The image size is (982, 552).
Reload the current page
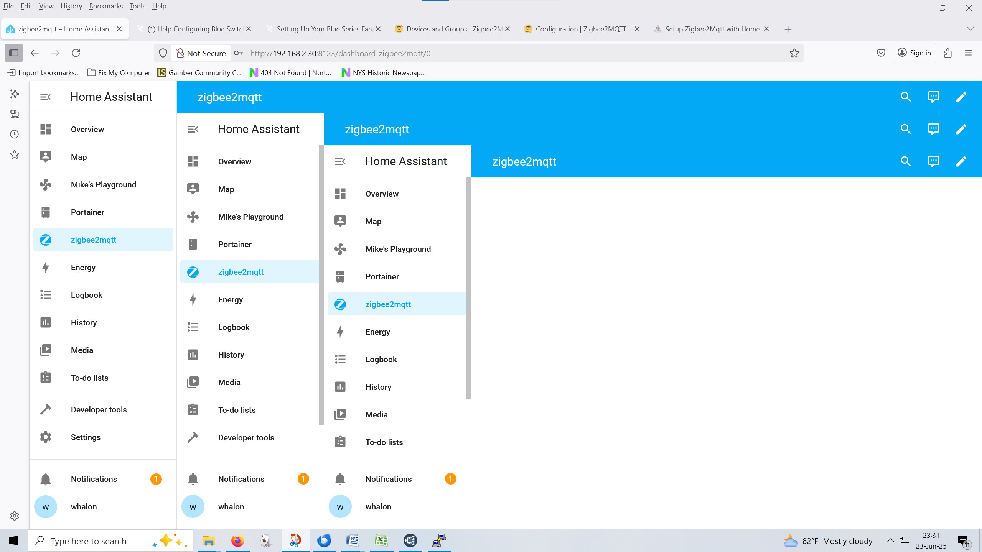(x=76, y=53)
